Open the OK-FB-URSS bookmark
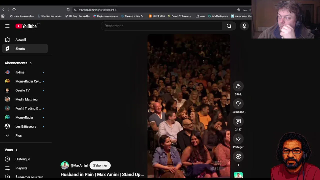The width and height of the screenshot is (320, 180). 157,16
